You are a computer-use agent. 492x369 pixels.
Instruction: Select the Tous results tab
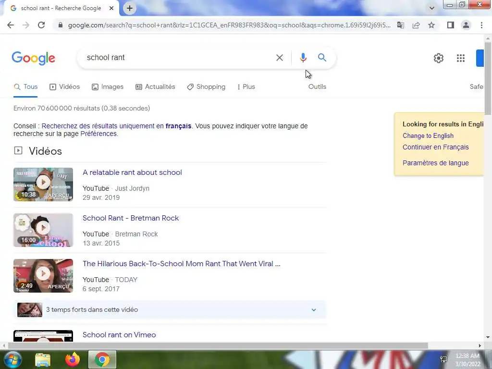coord(26,87)
